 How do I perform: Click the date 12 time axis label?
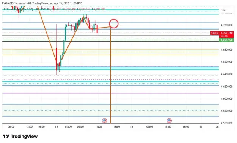click(57, 127)
